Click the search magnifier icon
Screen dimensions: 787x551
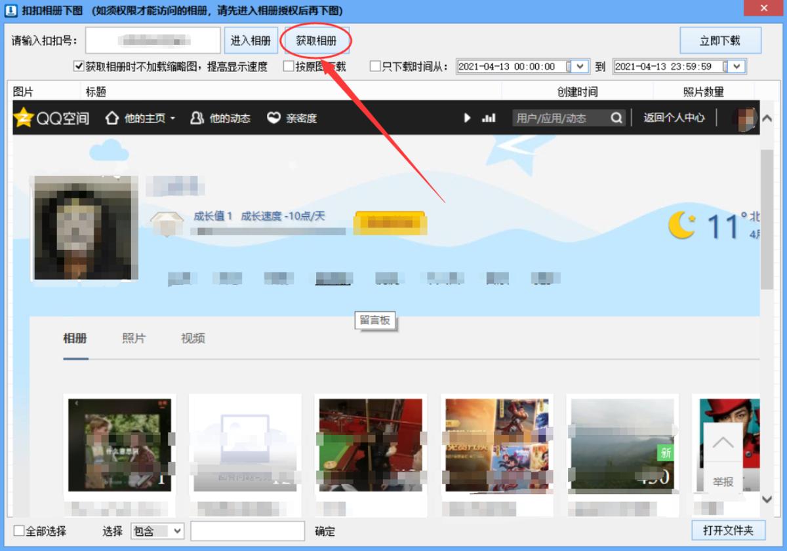pyautogui.click(x=615, y=118)
